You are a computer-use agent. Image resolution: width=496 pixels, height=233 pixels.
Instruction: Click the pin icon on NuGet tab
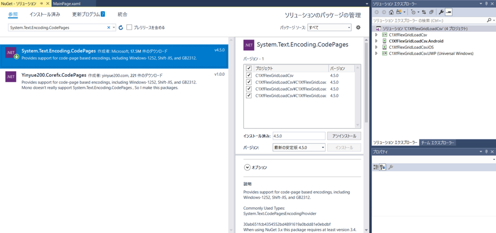pos(42,3)
